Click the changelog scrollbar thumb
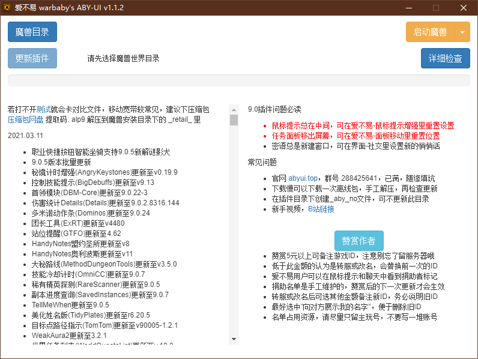 click(x=234, y=120)
